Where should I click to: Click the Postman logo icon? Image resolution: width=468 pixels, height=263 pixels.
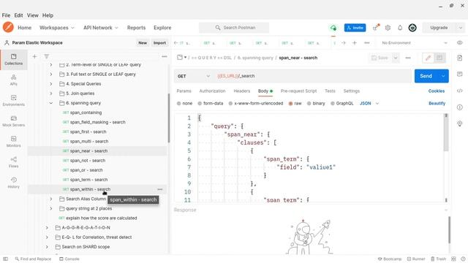click(x=8, y=28)
